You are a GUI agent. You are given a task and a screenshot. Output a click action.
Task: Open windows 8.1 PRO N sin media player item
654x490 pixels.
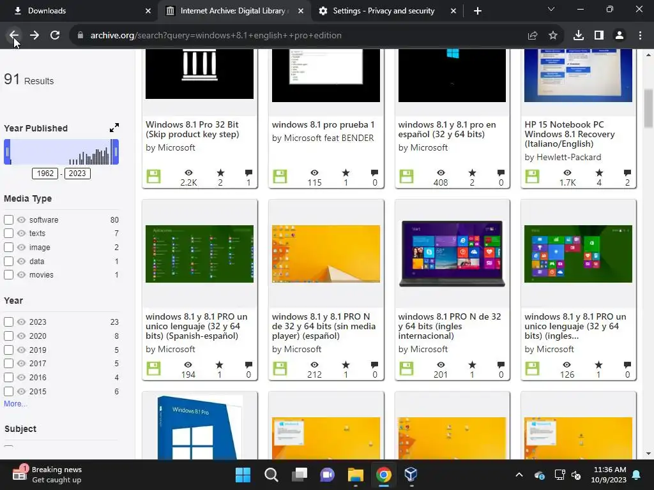point(324,326)
